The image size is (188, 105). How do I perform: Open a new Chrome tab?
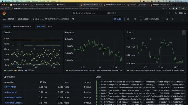[x=175, y=5]
